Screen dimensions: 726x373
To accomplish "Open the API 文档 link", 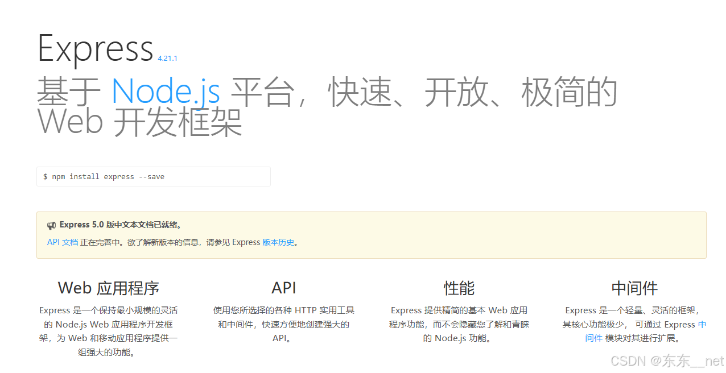I will (63, 242).
